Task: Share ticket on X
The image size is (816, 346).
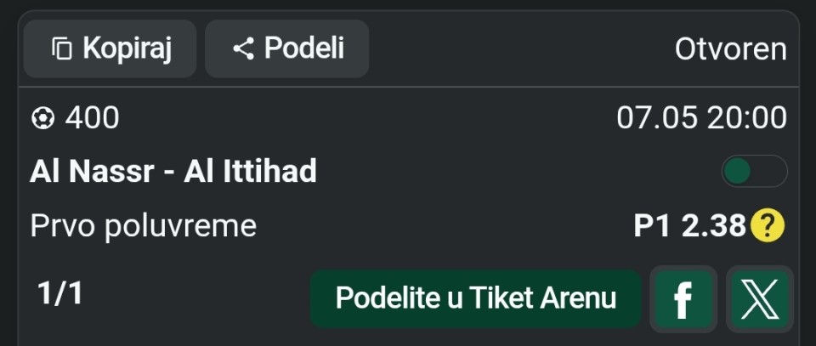Action: [760, 298]
